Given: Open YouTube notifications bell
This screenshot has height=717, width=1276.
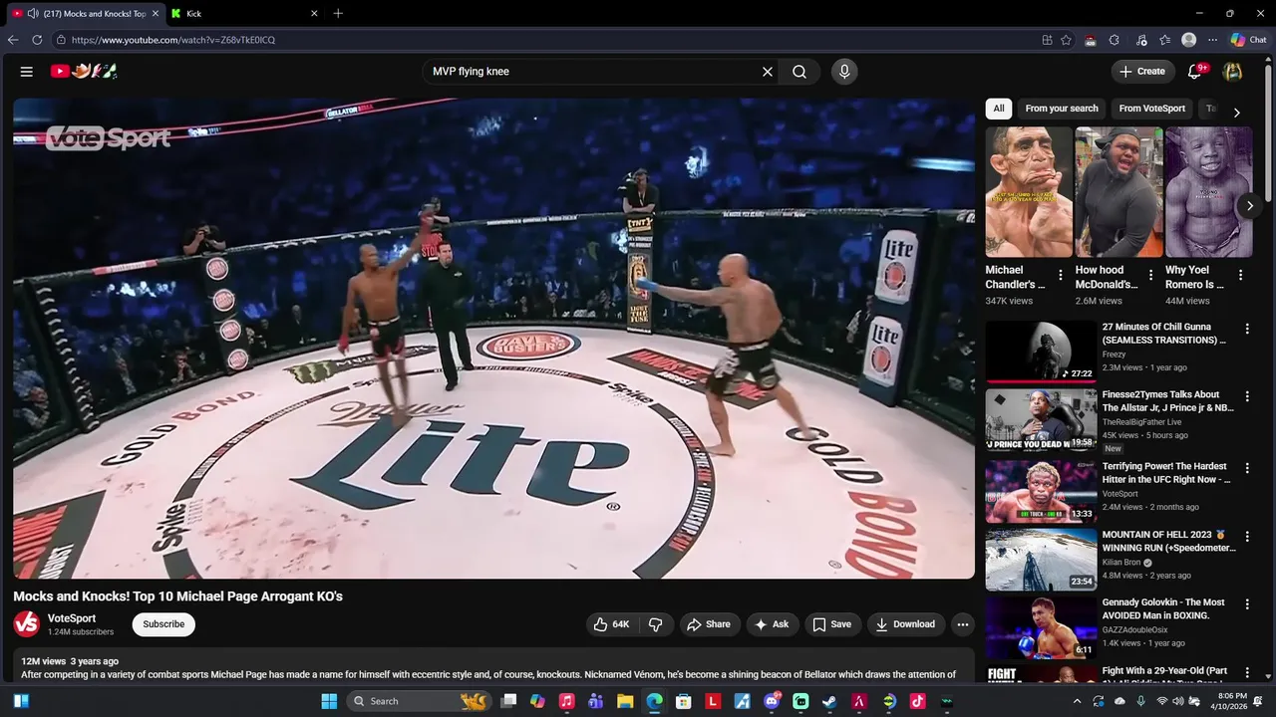Looking at the screenshot, I should pos(1195,72).
